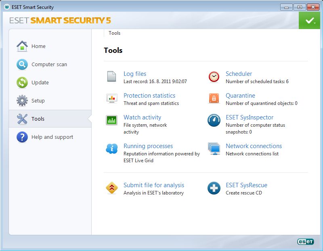Click 'Number of scheduled tasks: 6' text

point(257,82)
